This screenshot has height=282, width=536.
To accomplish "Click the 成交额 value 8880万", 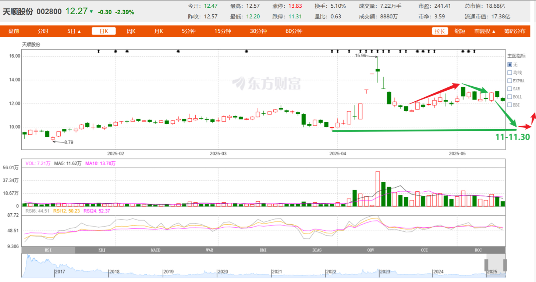I will click(388, 17).
